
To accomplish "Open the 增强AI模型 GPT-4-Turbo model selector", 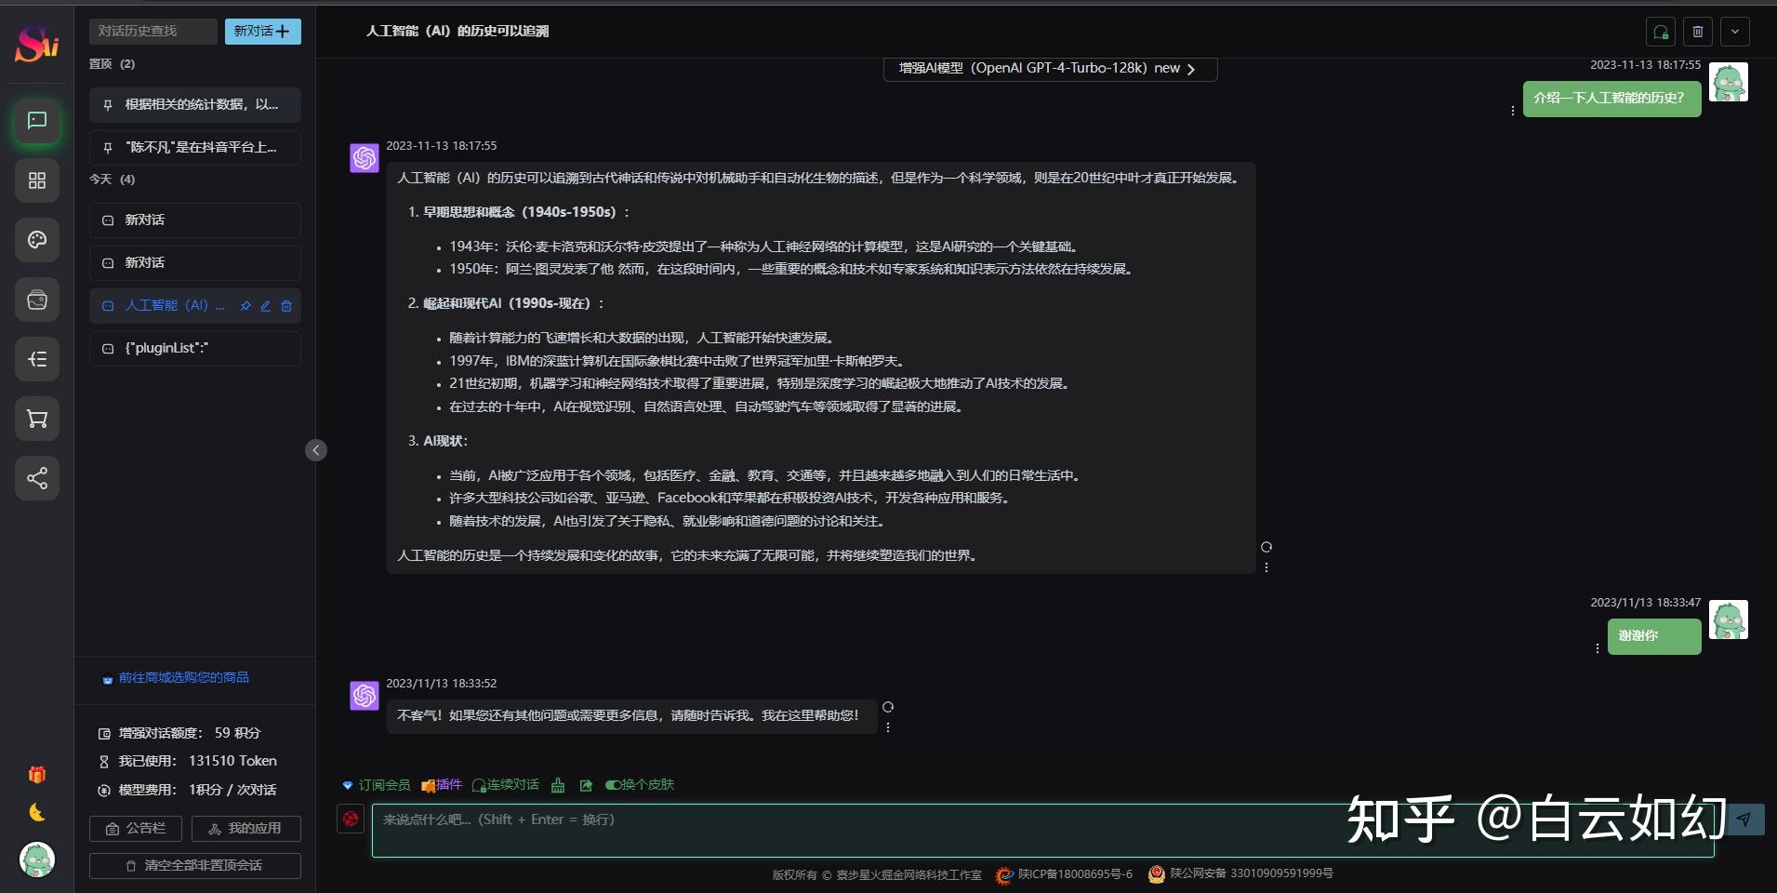I will 1049,67.
